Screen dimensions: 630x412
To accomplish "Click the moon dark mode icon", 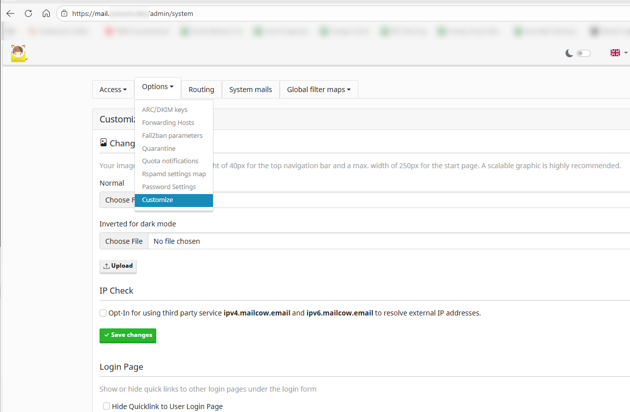I will click(569, 53).
